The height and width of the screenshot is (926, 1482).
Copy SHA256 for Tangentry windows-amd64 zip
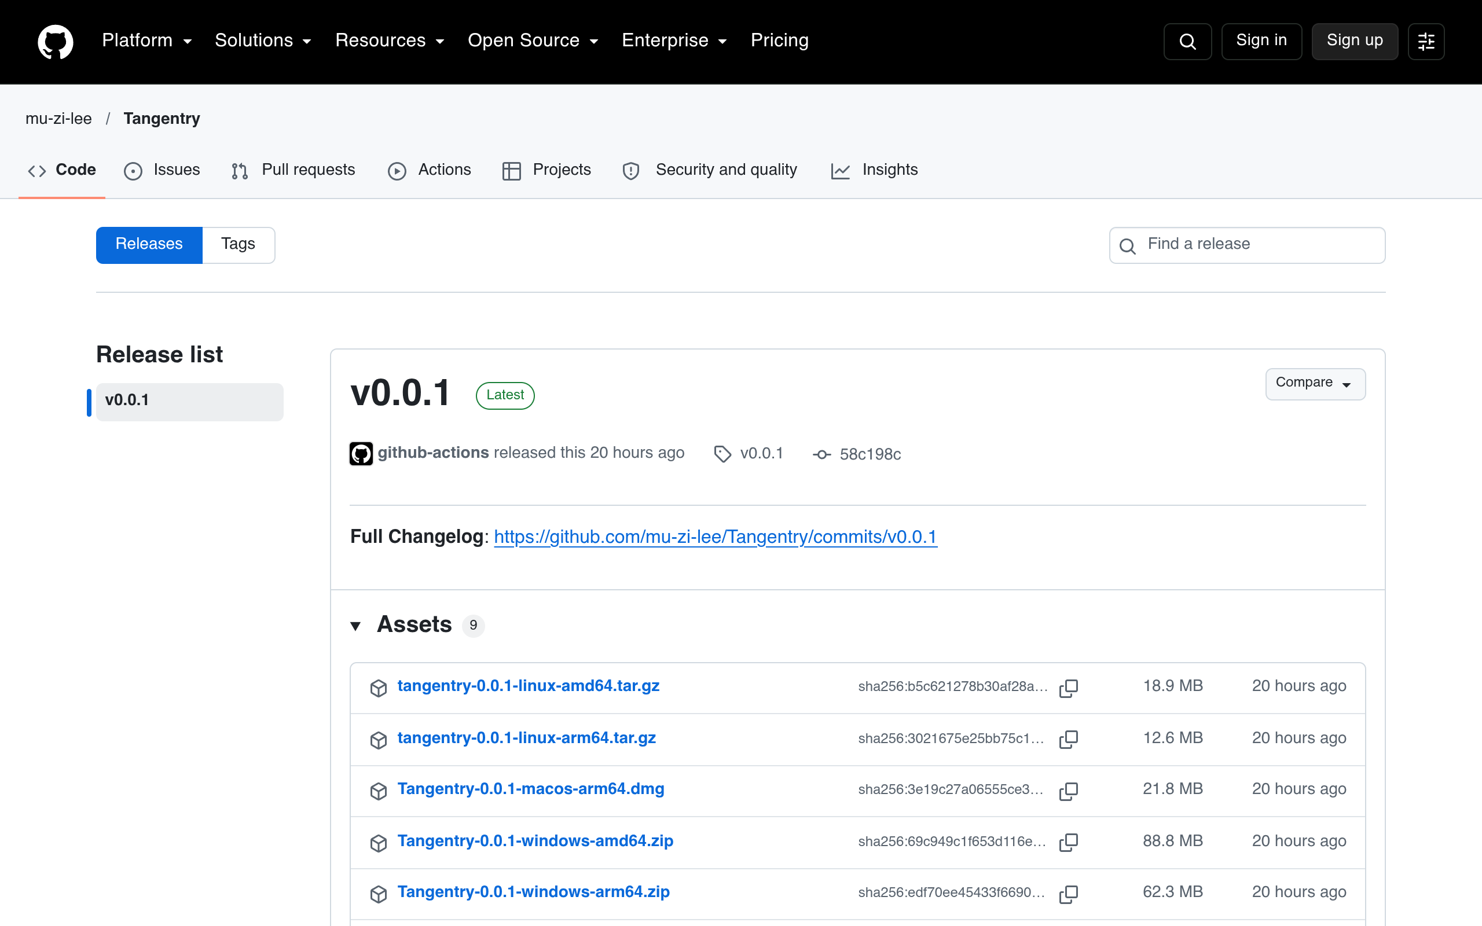point(1069,842)
